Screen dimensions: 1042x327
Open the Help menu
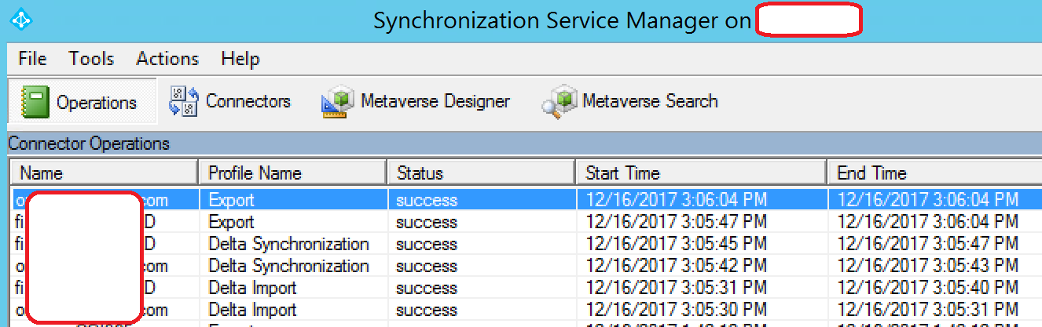click(240, 59)
